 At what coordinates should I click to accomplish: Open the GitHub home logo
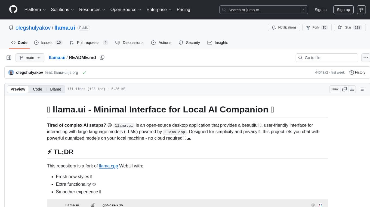point(13,9)
